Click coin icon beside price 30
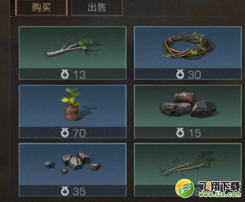The width and height of the screenshot is (245, 202). 180,74
